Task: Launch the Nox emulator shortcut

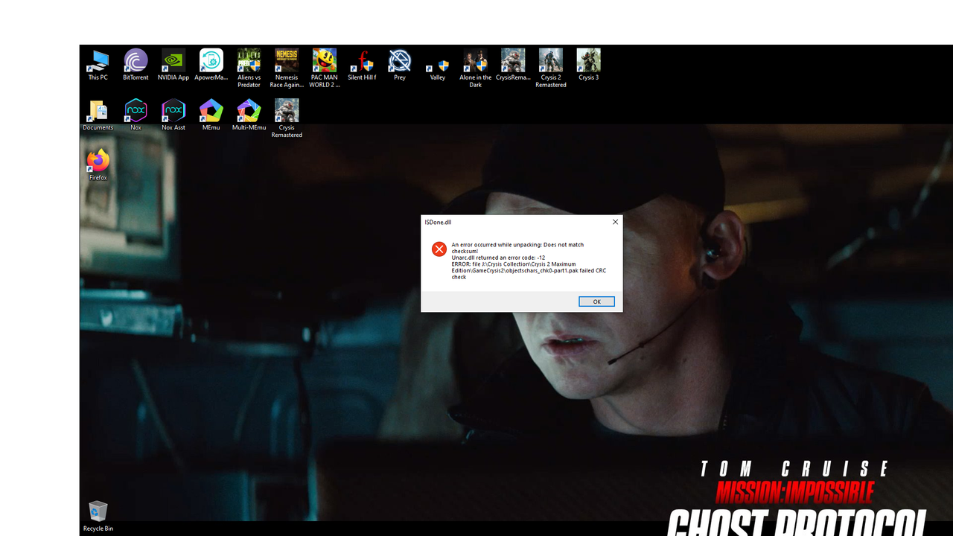Action: point(136,115)
